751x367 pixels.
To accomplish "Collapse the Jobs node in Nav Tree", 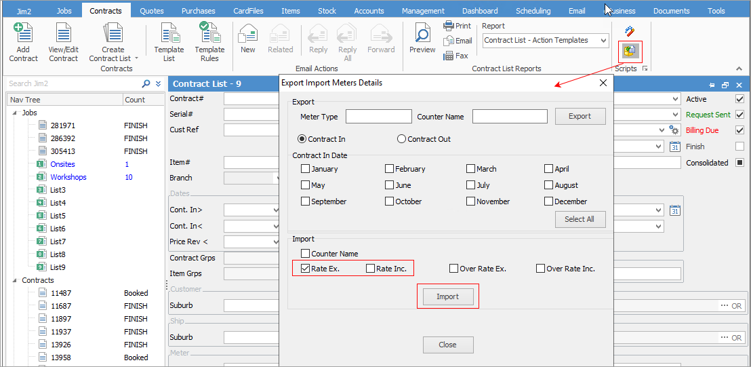I will point(15,113).
